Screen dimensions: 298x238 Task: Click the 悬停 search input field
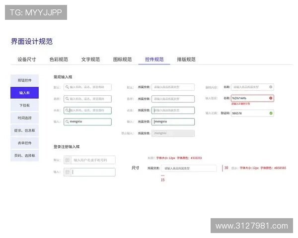point(87,99)
